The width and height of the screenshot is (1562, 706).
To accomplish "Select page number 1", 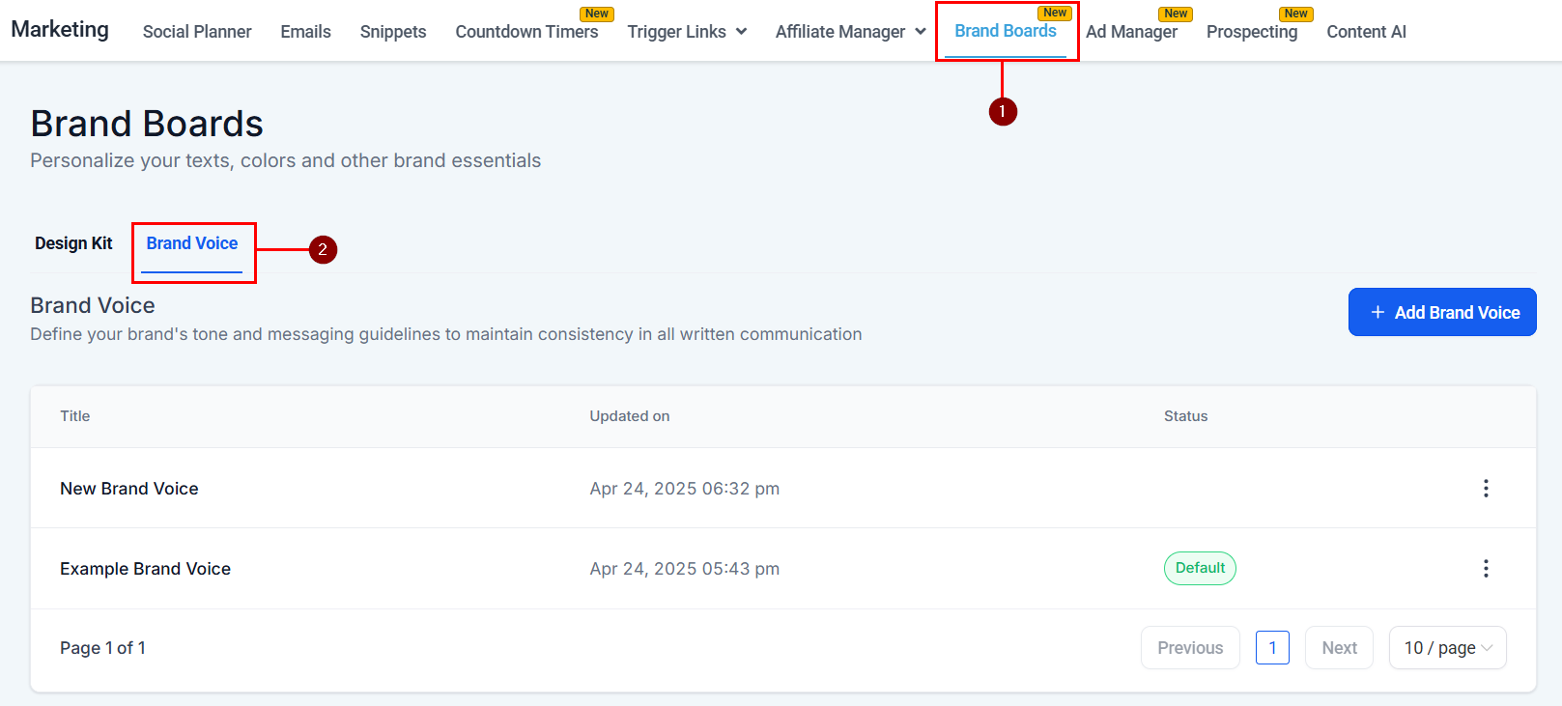I will pyautogui.click(x=1272, y=648).
